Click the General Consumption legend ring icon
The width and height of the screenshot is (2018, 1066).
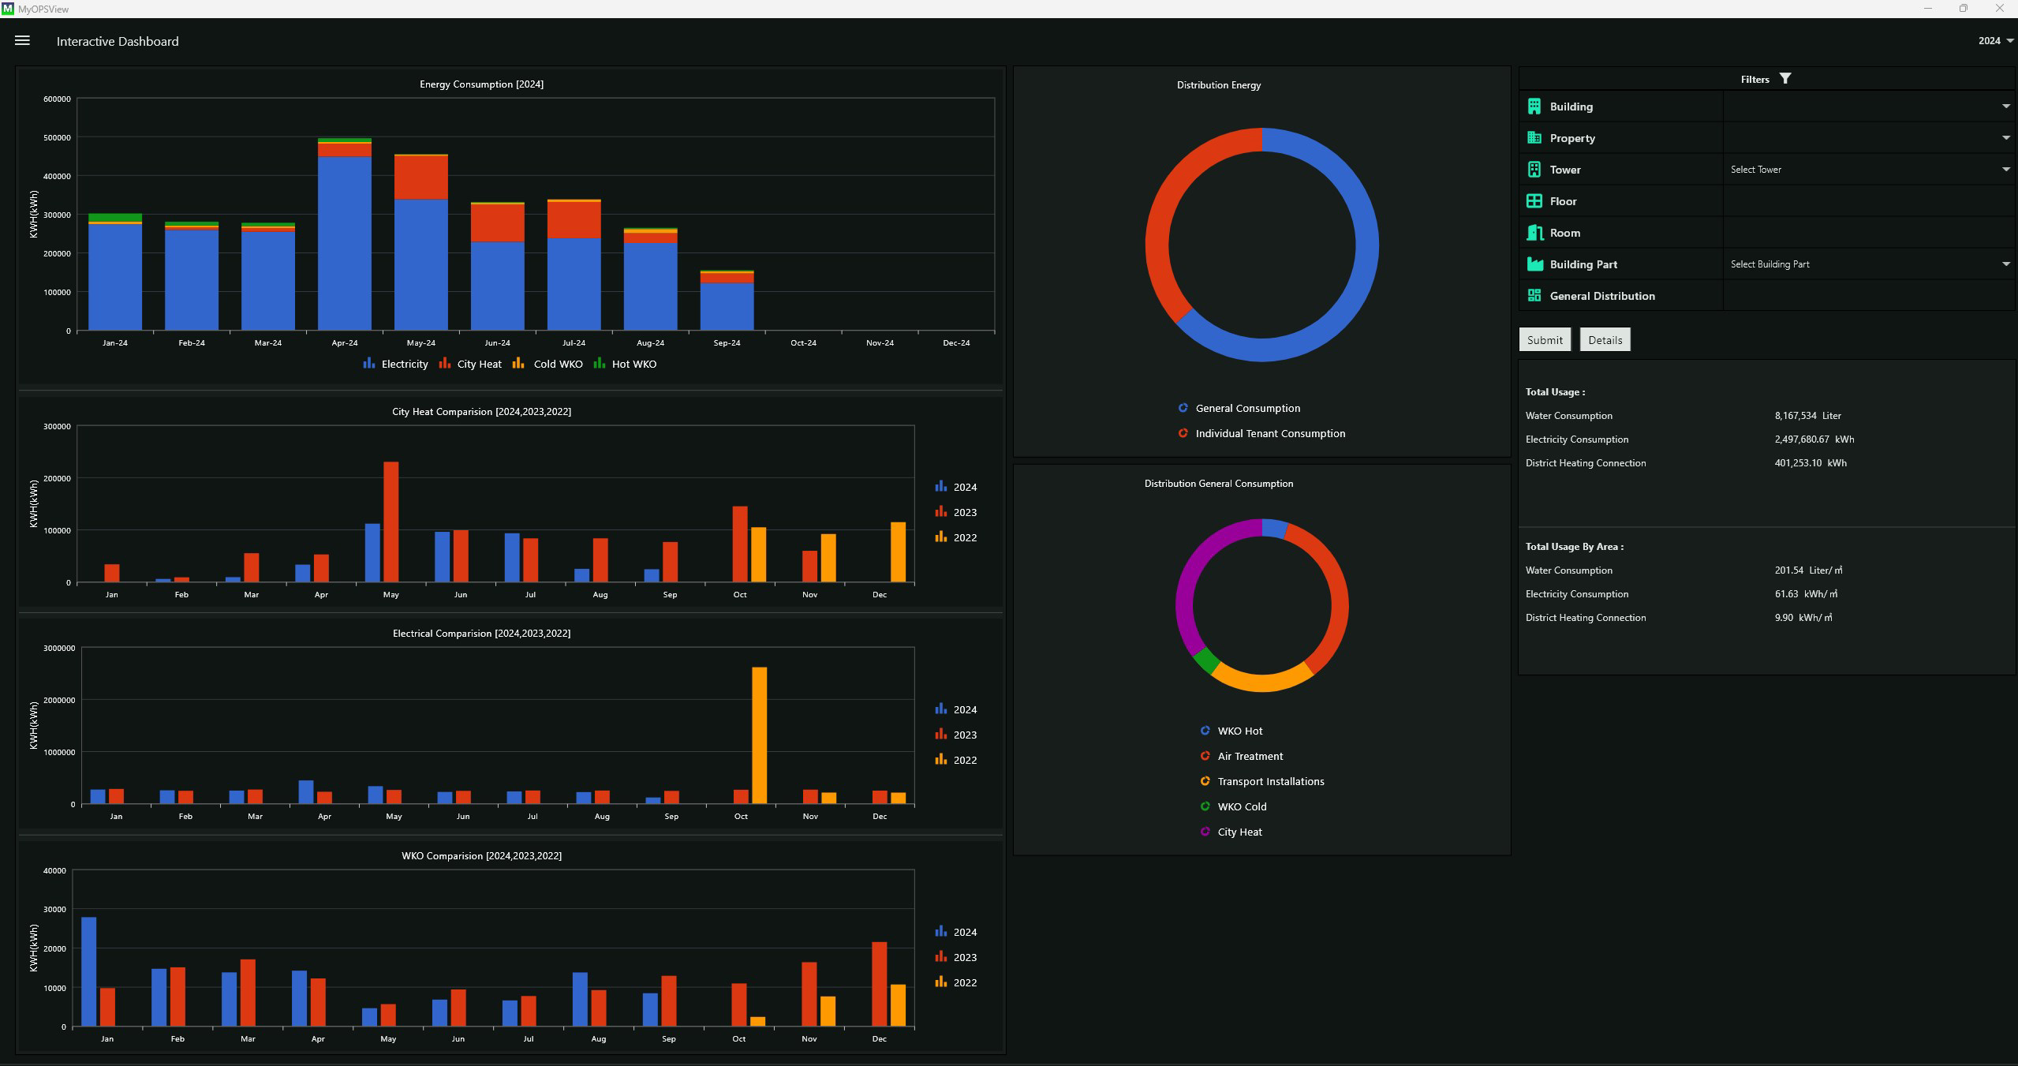(1183, 408)
